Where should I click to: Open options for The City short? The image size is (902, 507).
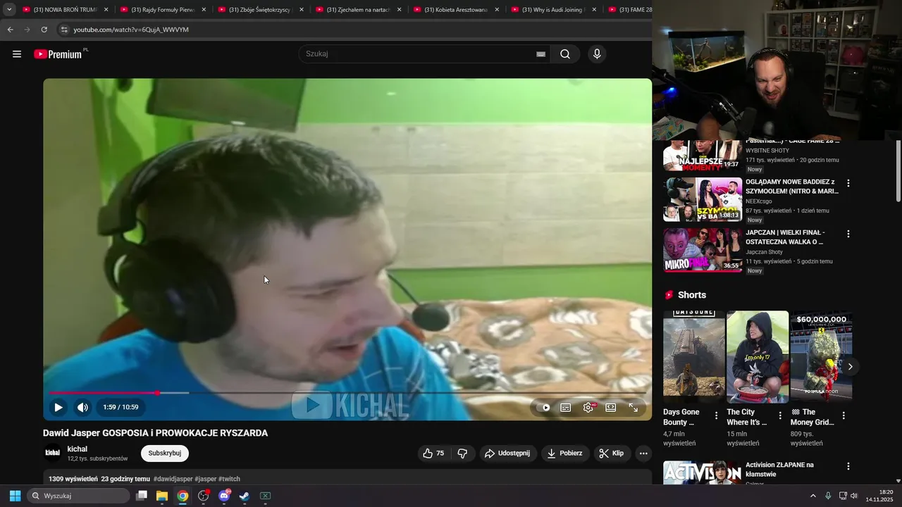780,415
